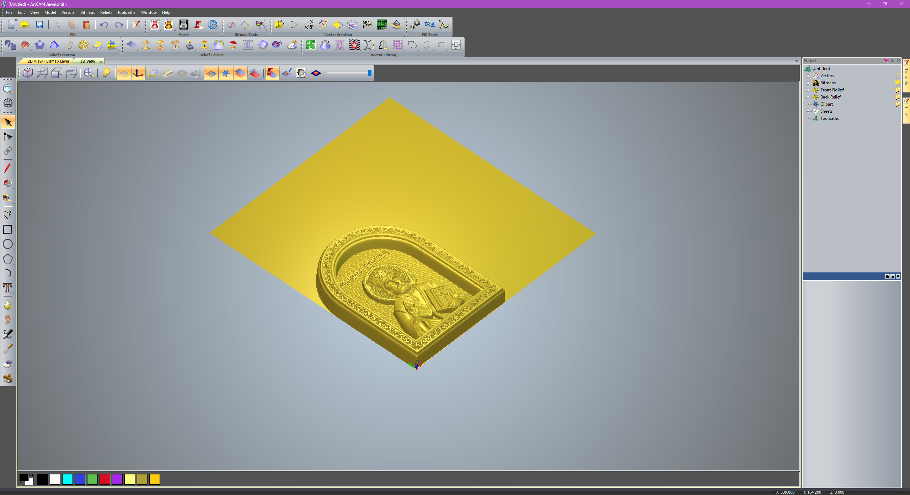Pick the cyan color swatch
Viewport: 910px width, 495px height.
point(67,479)
